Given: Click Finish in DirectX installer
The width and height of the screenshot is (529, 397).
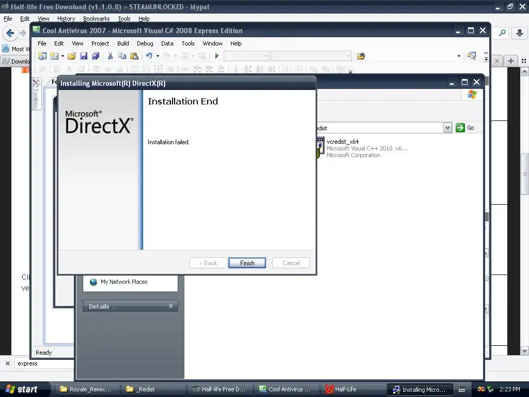Looking at the screenshot, I should click(247, 263).
